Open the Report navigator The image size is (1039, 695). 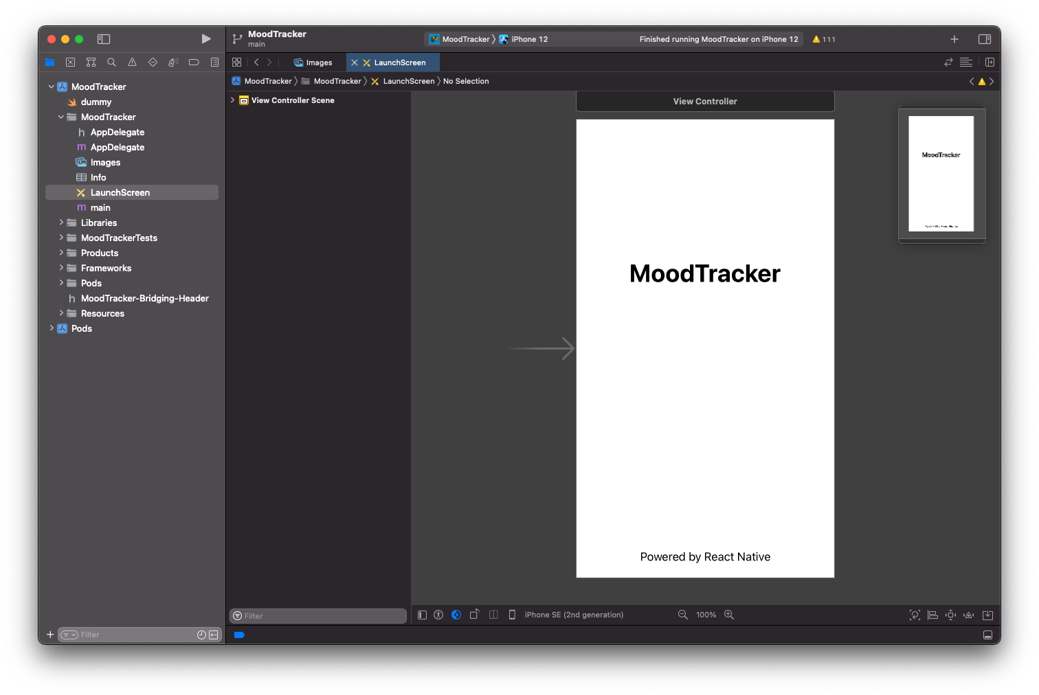[x=214, y=62]
